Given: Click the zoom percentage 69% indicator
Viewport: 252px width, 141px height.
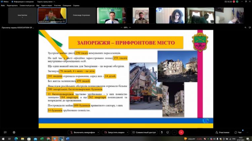Looking at the screenshot, I should coord(126,28).
